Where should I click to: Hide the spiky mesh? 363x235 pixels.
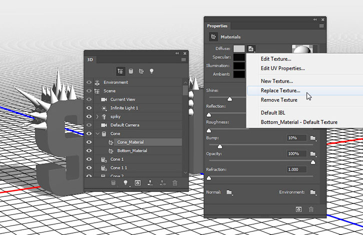tap(89, 117)
